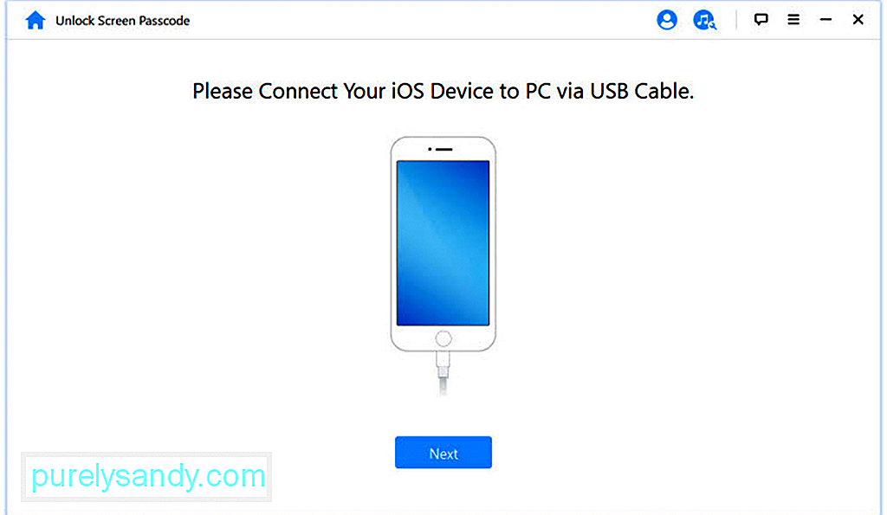This screenshot has height=515, width=887.
Task: Click the iPhone's blue screen illustration
Action: point(443,243)
